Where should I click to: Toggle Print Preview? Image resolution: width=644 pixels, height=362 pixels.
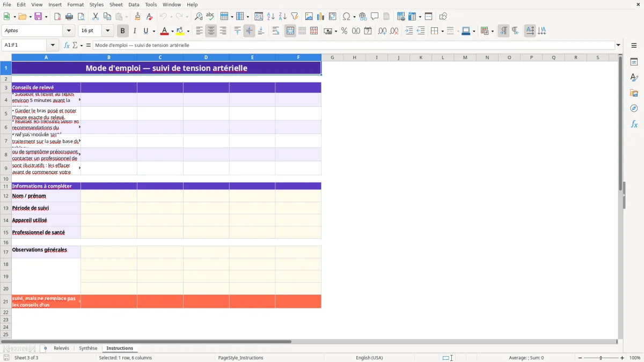pyautogui.click(x=80, y=17)
